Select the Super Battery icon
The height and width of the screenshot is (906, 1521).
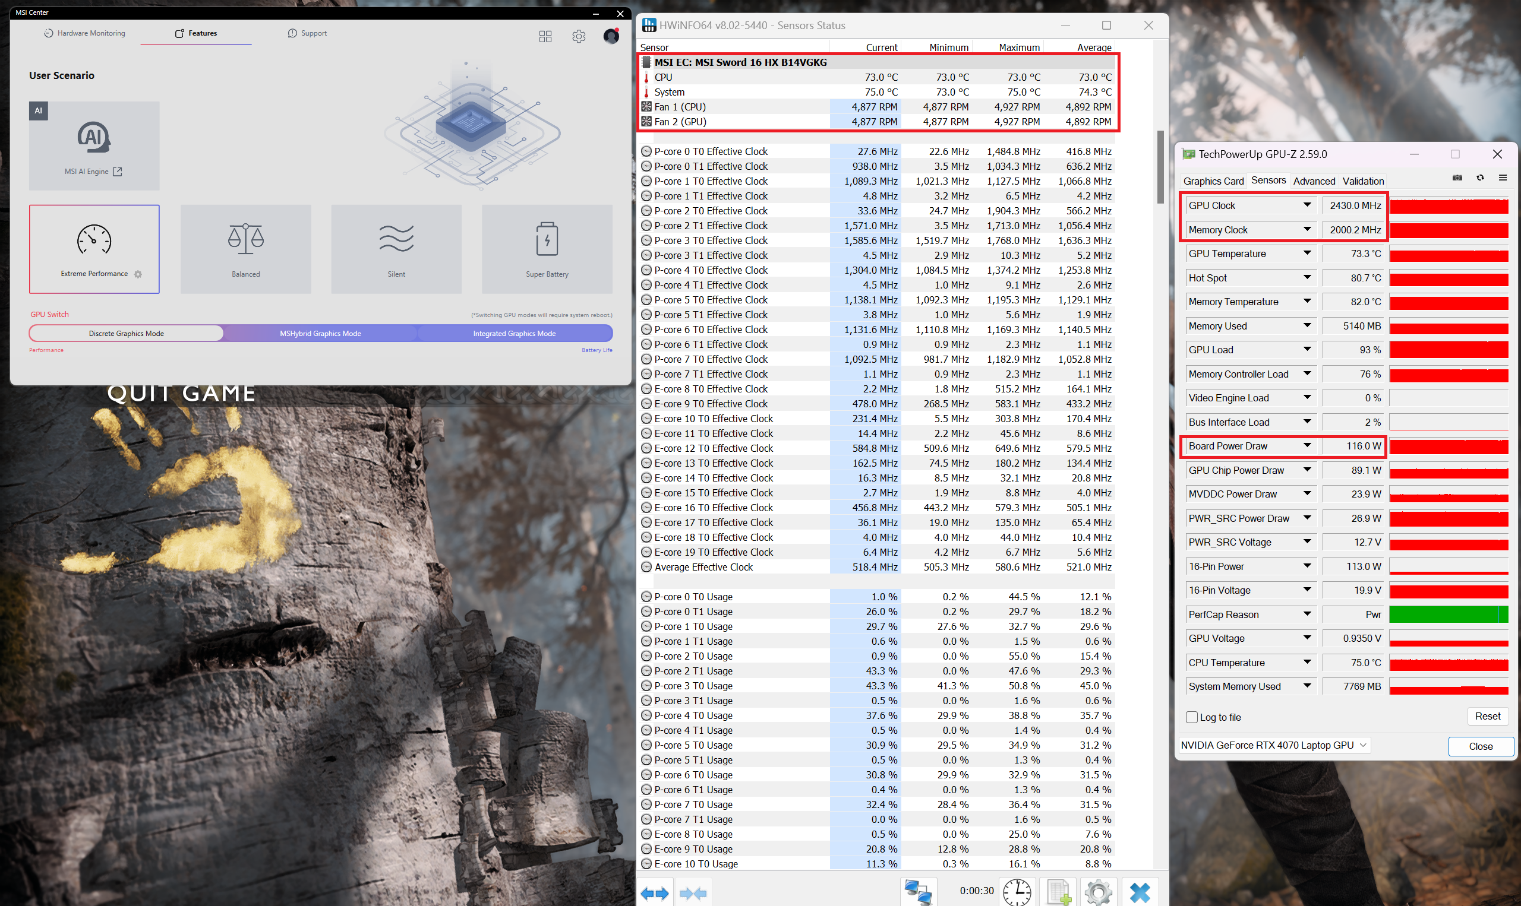547,239
